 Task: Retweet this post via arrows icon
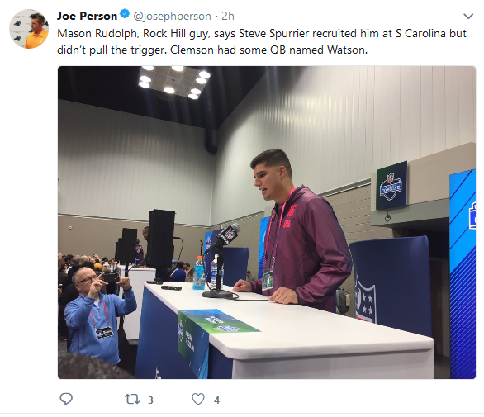coord(132,399)
